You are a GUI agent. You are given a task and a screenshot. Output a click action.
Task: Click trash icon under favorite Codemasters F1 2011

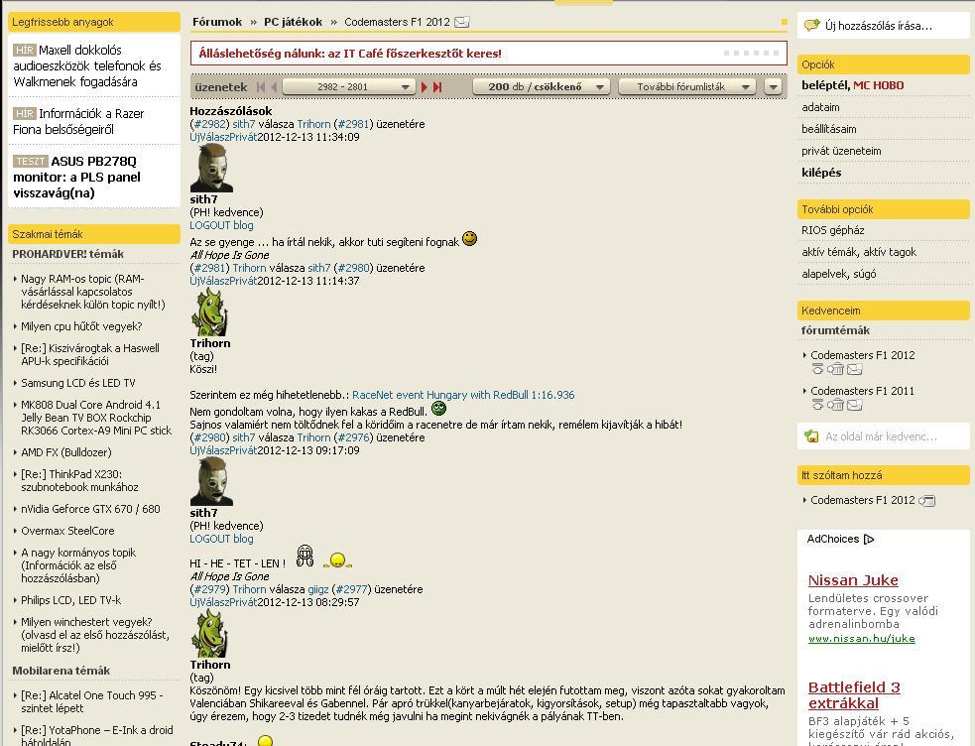(x=835, y=405)
